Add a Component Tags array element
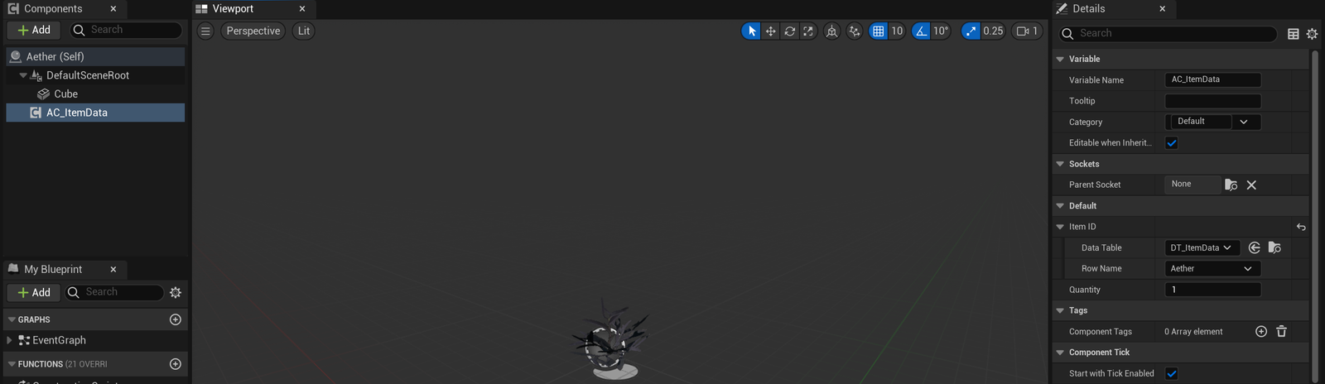 coord(1260,332)
